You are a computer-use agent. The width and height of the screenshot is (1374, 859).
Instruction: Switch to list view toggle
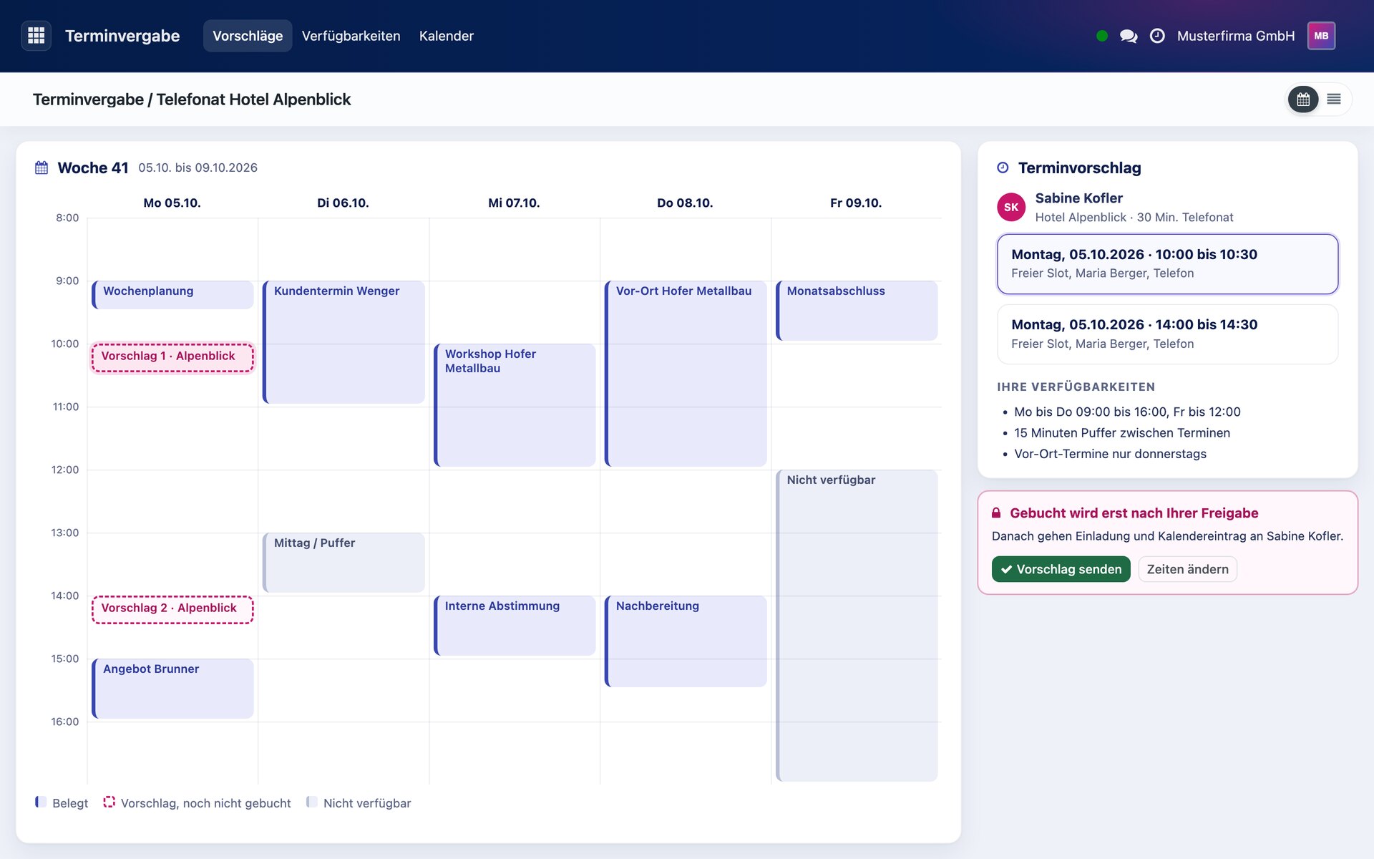coord(1334,100)
